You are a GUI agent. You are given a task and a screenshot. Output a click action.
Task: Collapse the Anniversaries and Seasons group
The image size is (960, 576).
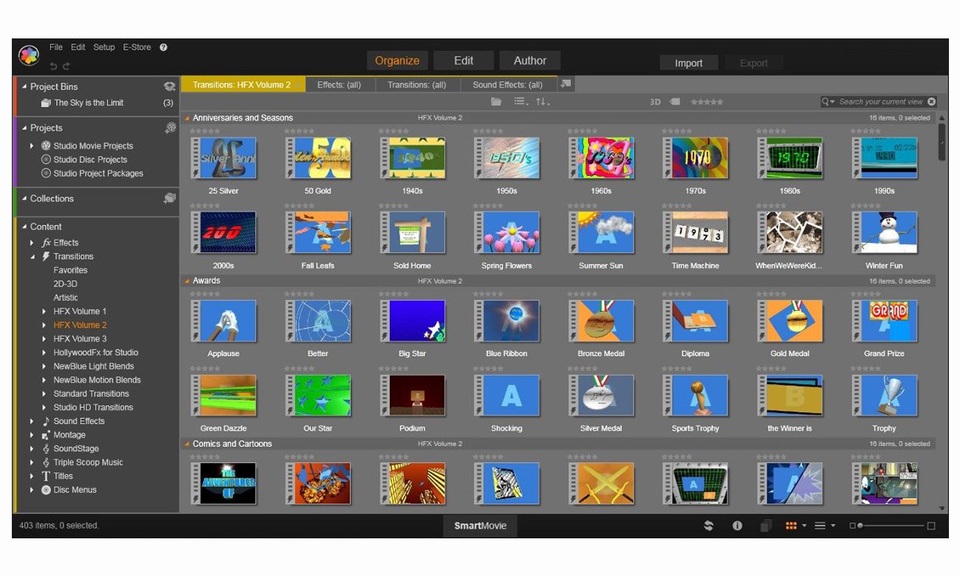tap(187, 118)
